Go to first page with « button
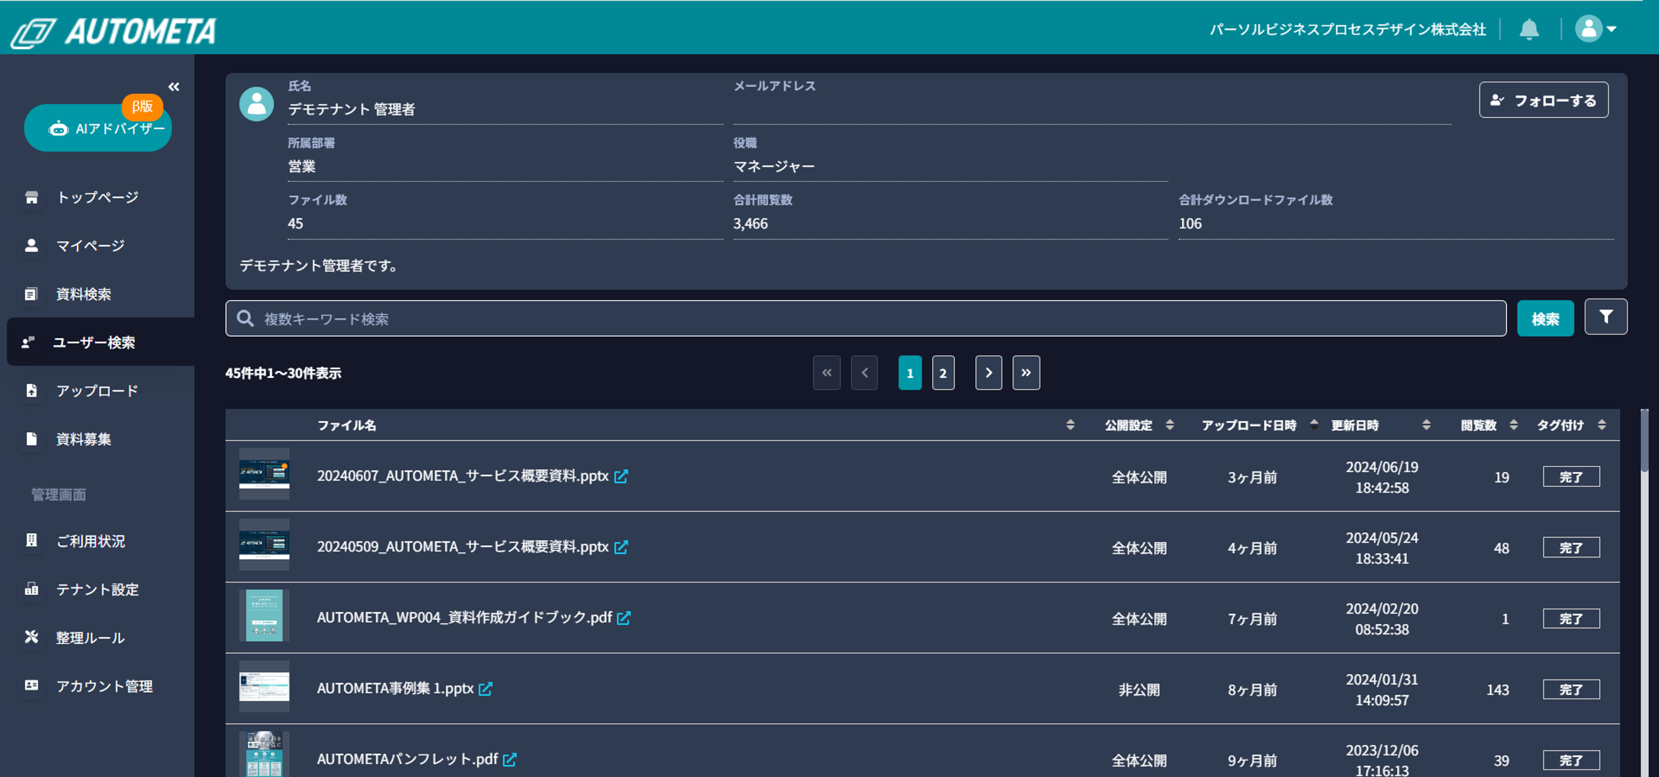This screenshot has width=1659, height=777. [826, 373]
